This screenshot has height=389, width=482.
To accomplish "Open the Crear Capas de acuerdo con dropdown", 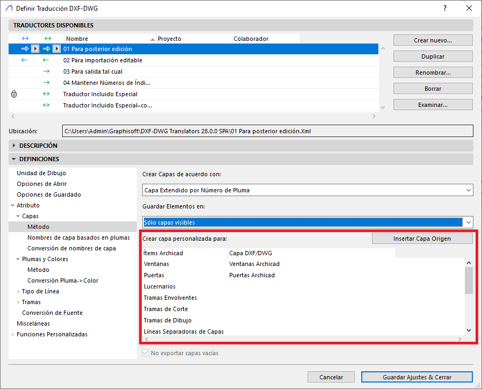I will coord(308,190).
